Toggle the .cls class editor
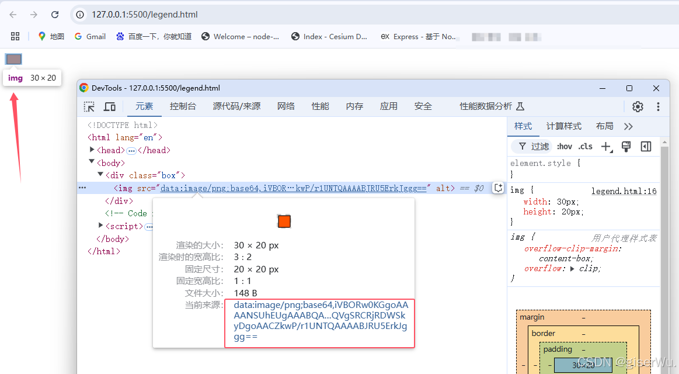The image size is (679, 374). 586,147
